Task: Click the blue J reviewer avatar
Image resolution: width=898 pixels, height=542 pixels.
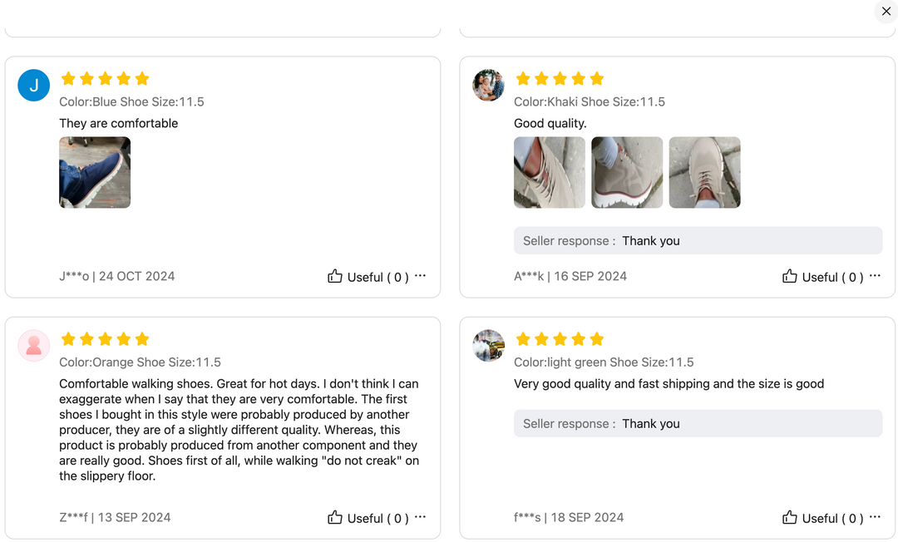Action: [x=34, y=86]
